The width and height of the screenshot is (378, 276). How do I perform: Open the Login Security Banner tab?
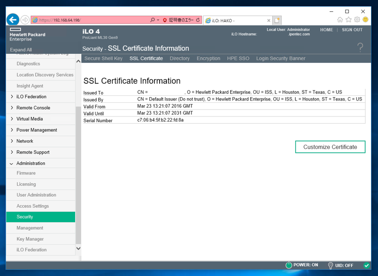pos(281,59)
